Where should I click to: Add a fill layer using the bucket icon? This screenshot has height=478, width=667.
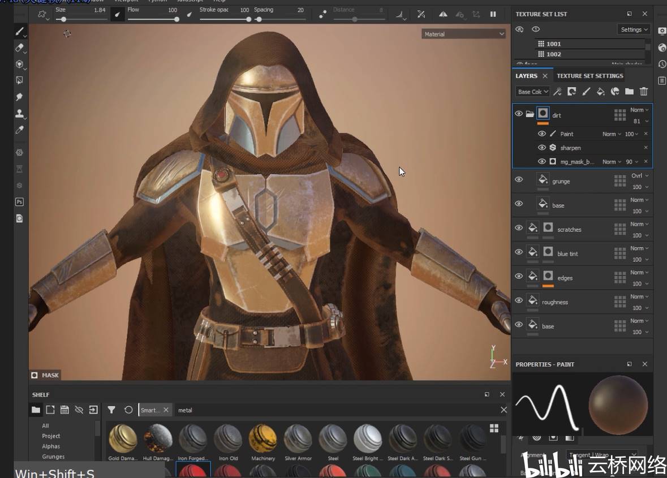(601, 92)
